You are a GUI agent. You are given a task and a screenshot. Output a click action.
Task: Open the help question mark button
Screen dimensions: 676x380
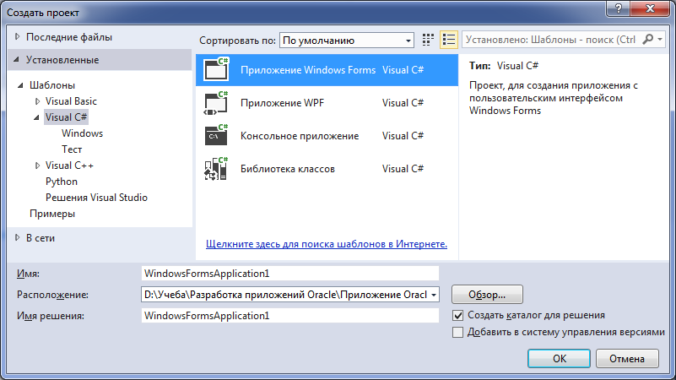pyautogui.click(x=619, y=8)
